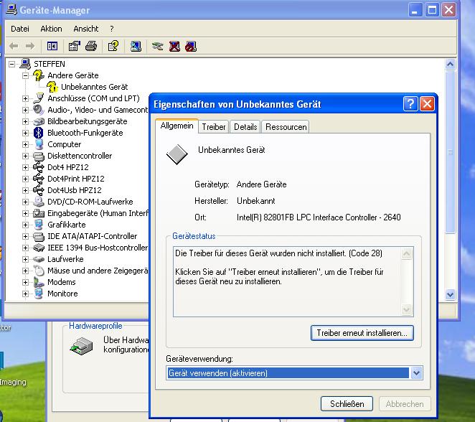Click the Forward arrow toolbar icon
This screenshot has height=422, width=475.
pyautogui.click(x=30, y=47)
